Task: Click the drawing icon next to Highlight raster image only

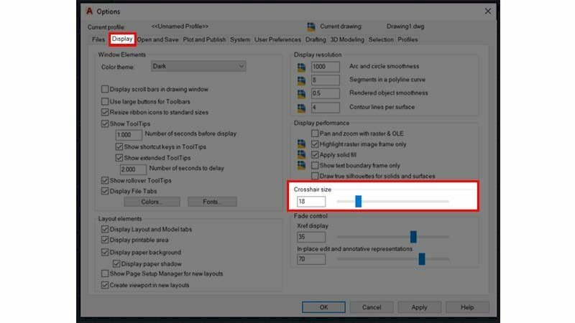Action: (x=301, y=144)
